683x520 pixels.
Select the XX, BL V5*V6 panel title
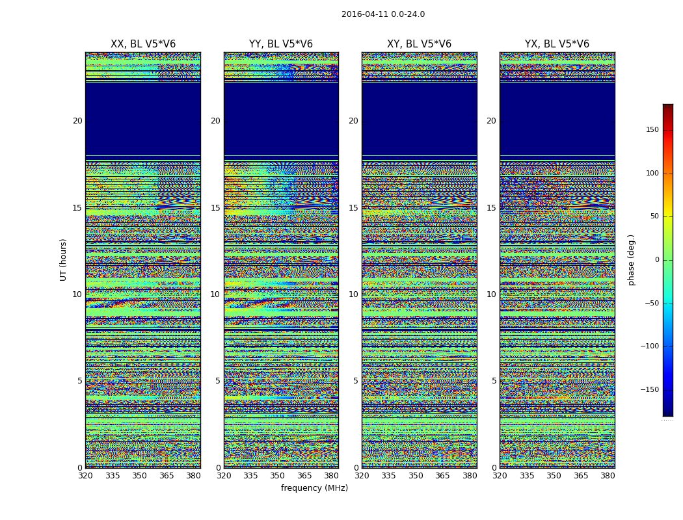[142, 44]
